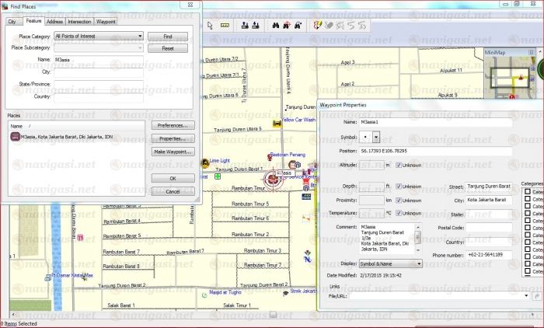544x328 pixels.
Task: Click the red M3asia waypoint marker on map
Action: point(273,178)
